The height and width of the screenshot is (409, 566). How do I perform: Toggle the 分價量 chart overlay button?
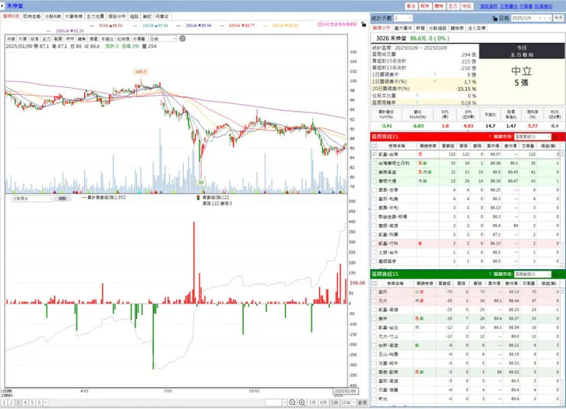pos(139,38)
